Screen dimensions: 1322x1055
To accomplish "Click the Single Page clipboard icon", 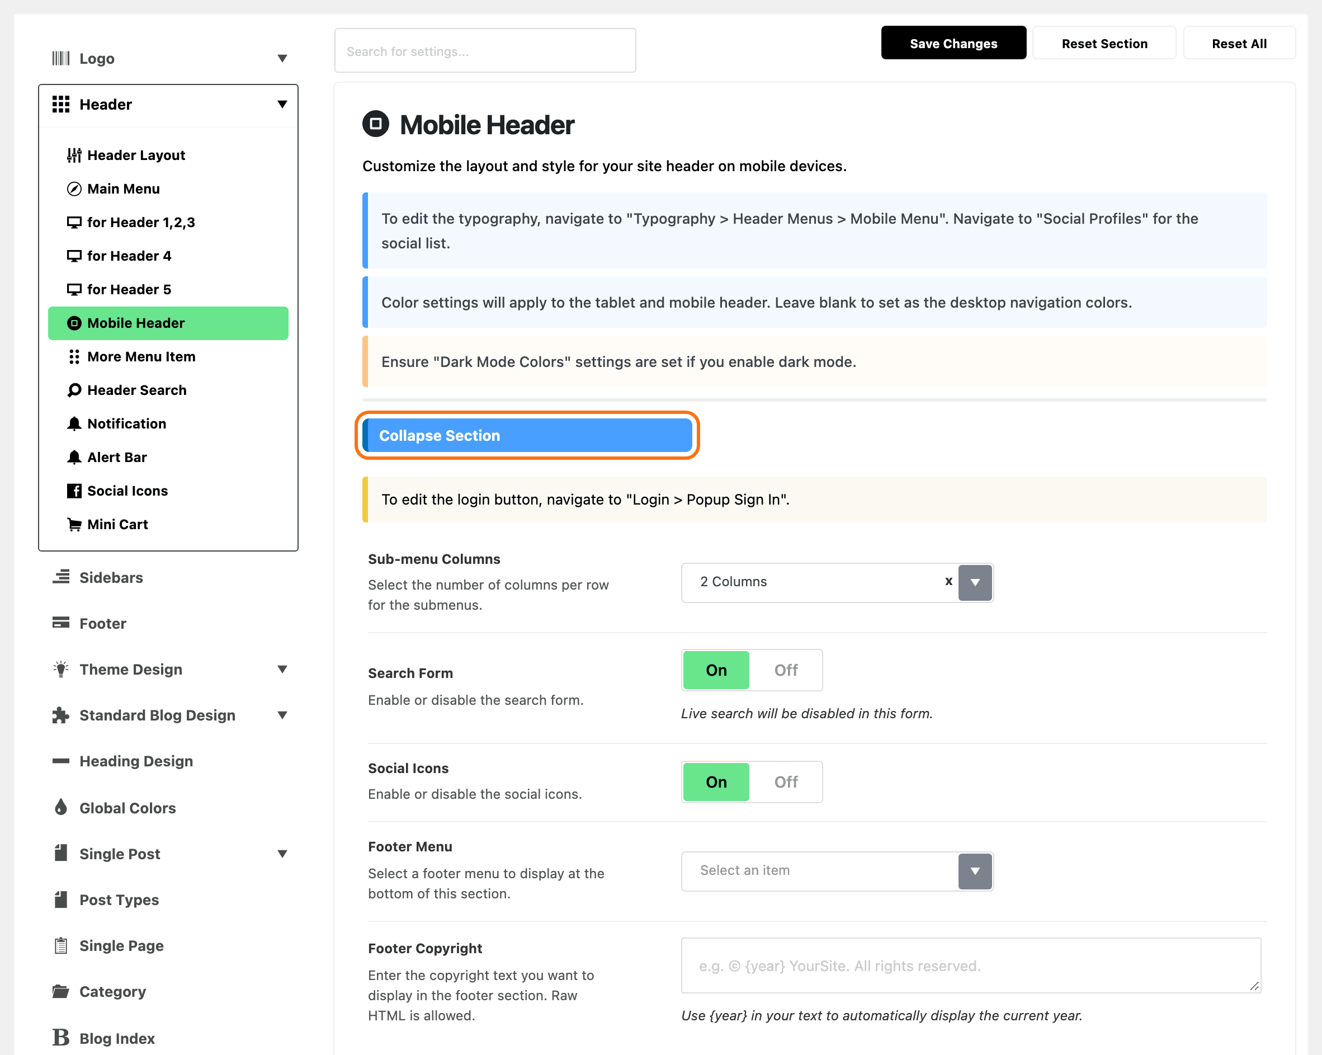I will [61, 945].
